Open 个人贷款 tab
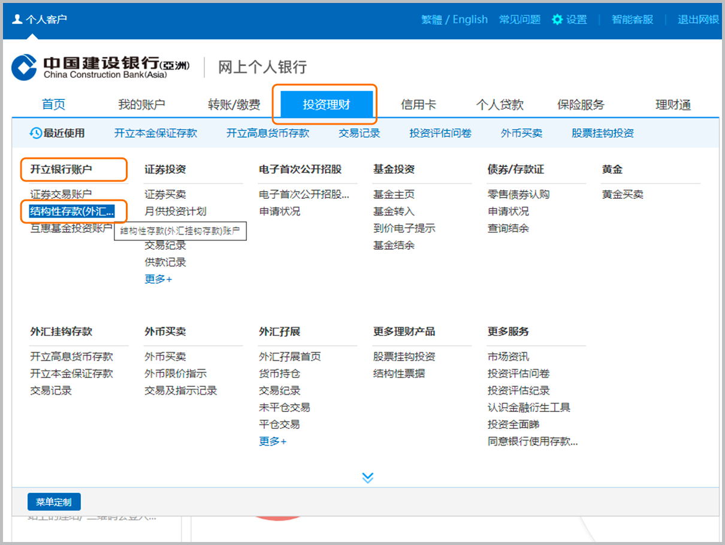This screenshot has height=545, width=725. pos(500,105)
